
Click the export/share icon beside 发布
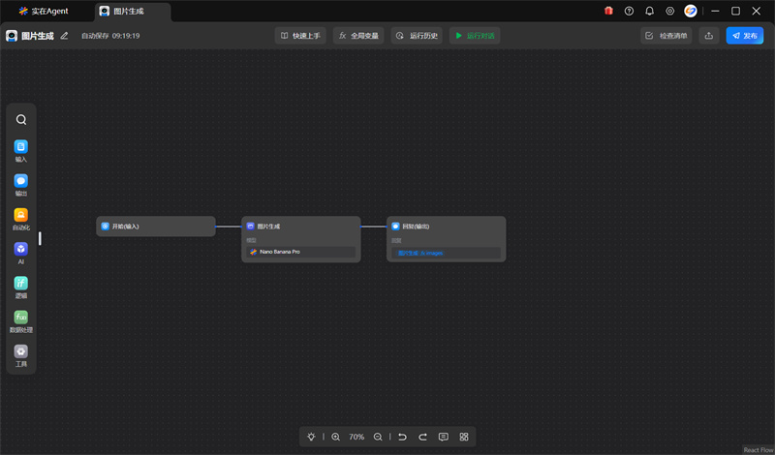(x=709, y=36)
